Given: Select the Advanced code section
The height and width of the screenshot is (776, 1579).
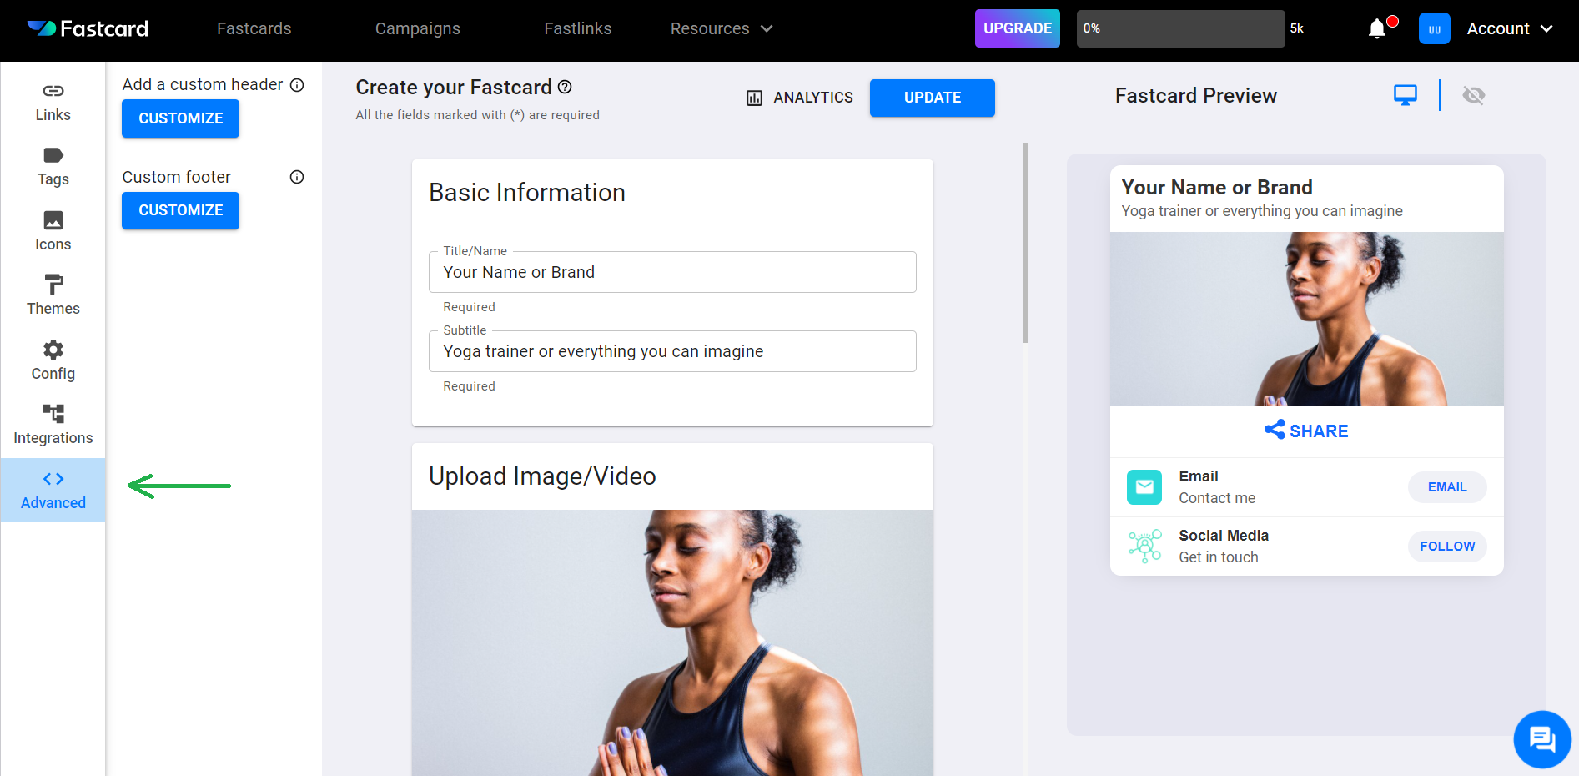Looking at the screenshot, I should pyautogui.click(x=53, y=490).
